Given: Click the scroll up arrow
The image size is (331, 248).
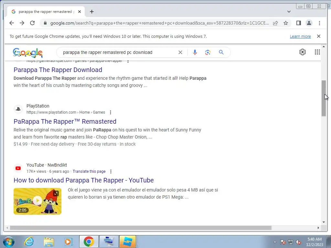Looking at the screenshot, I should (x=324, y=46).
